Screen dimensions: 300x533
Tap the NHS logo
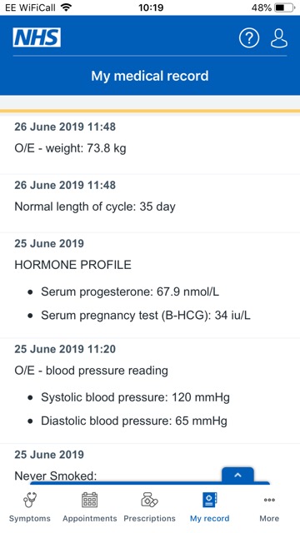click(37, 37)
